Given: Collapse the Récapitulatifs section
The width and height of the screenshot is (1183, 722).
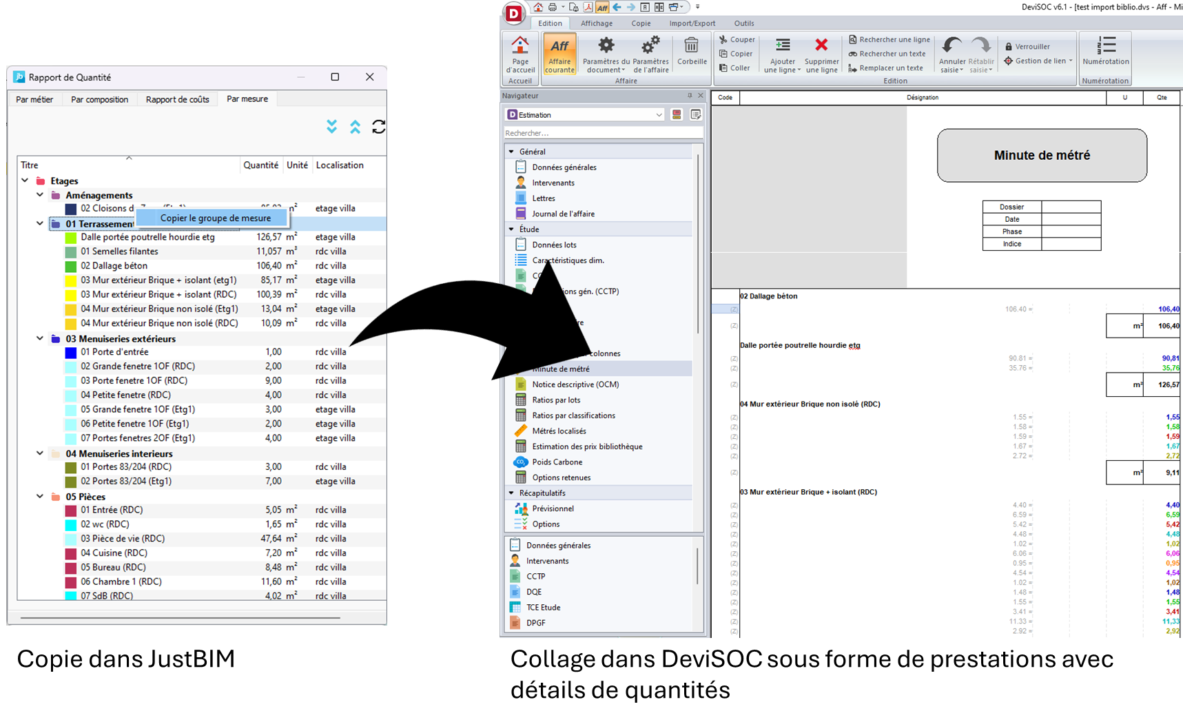Looking at the screenshot, I should [x=511, y=493].
